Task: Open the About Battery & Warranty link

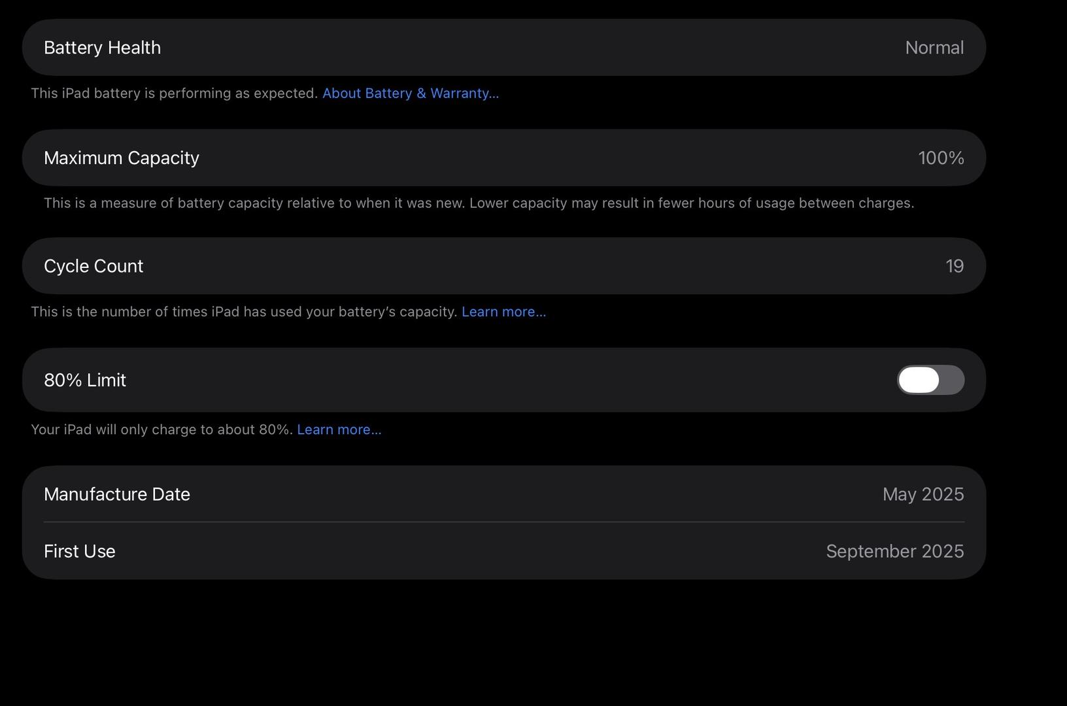Action: click(410, 93)
